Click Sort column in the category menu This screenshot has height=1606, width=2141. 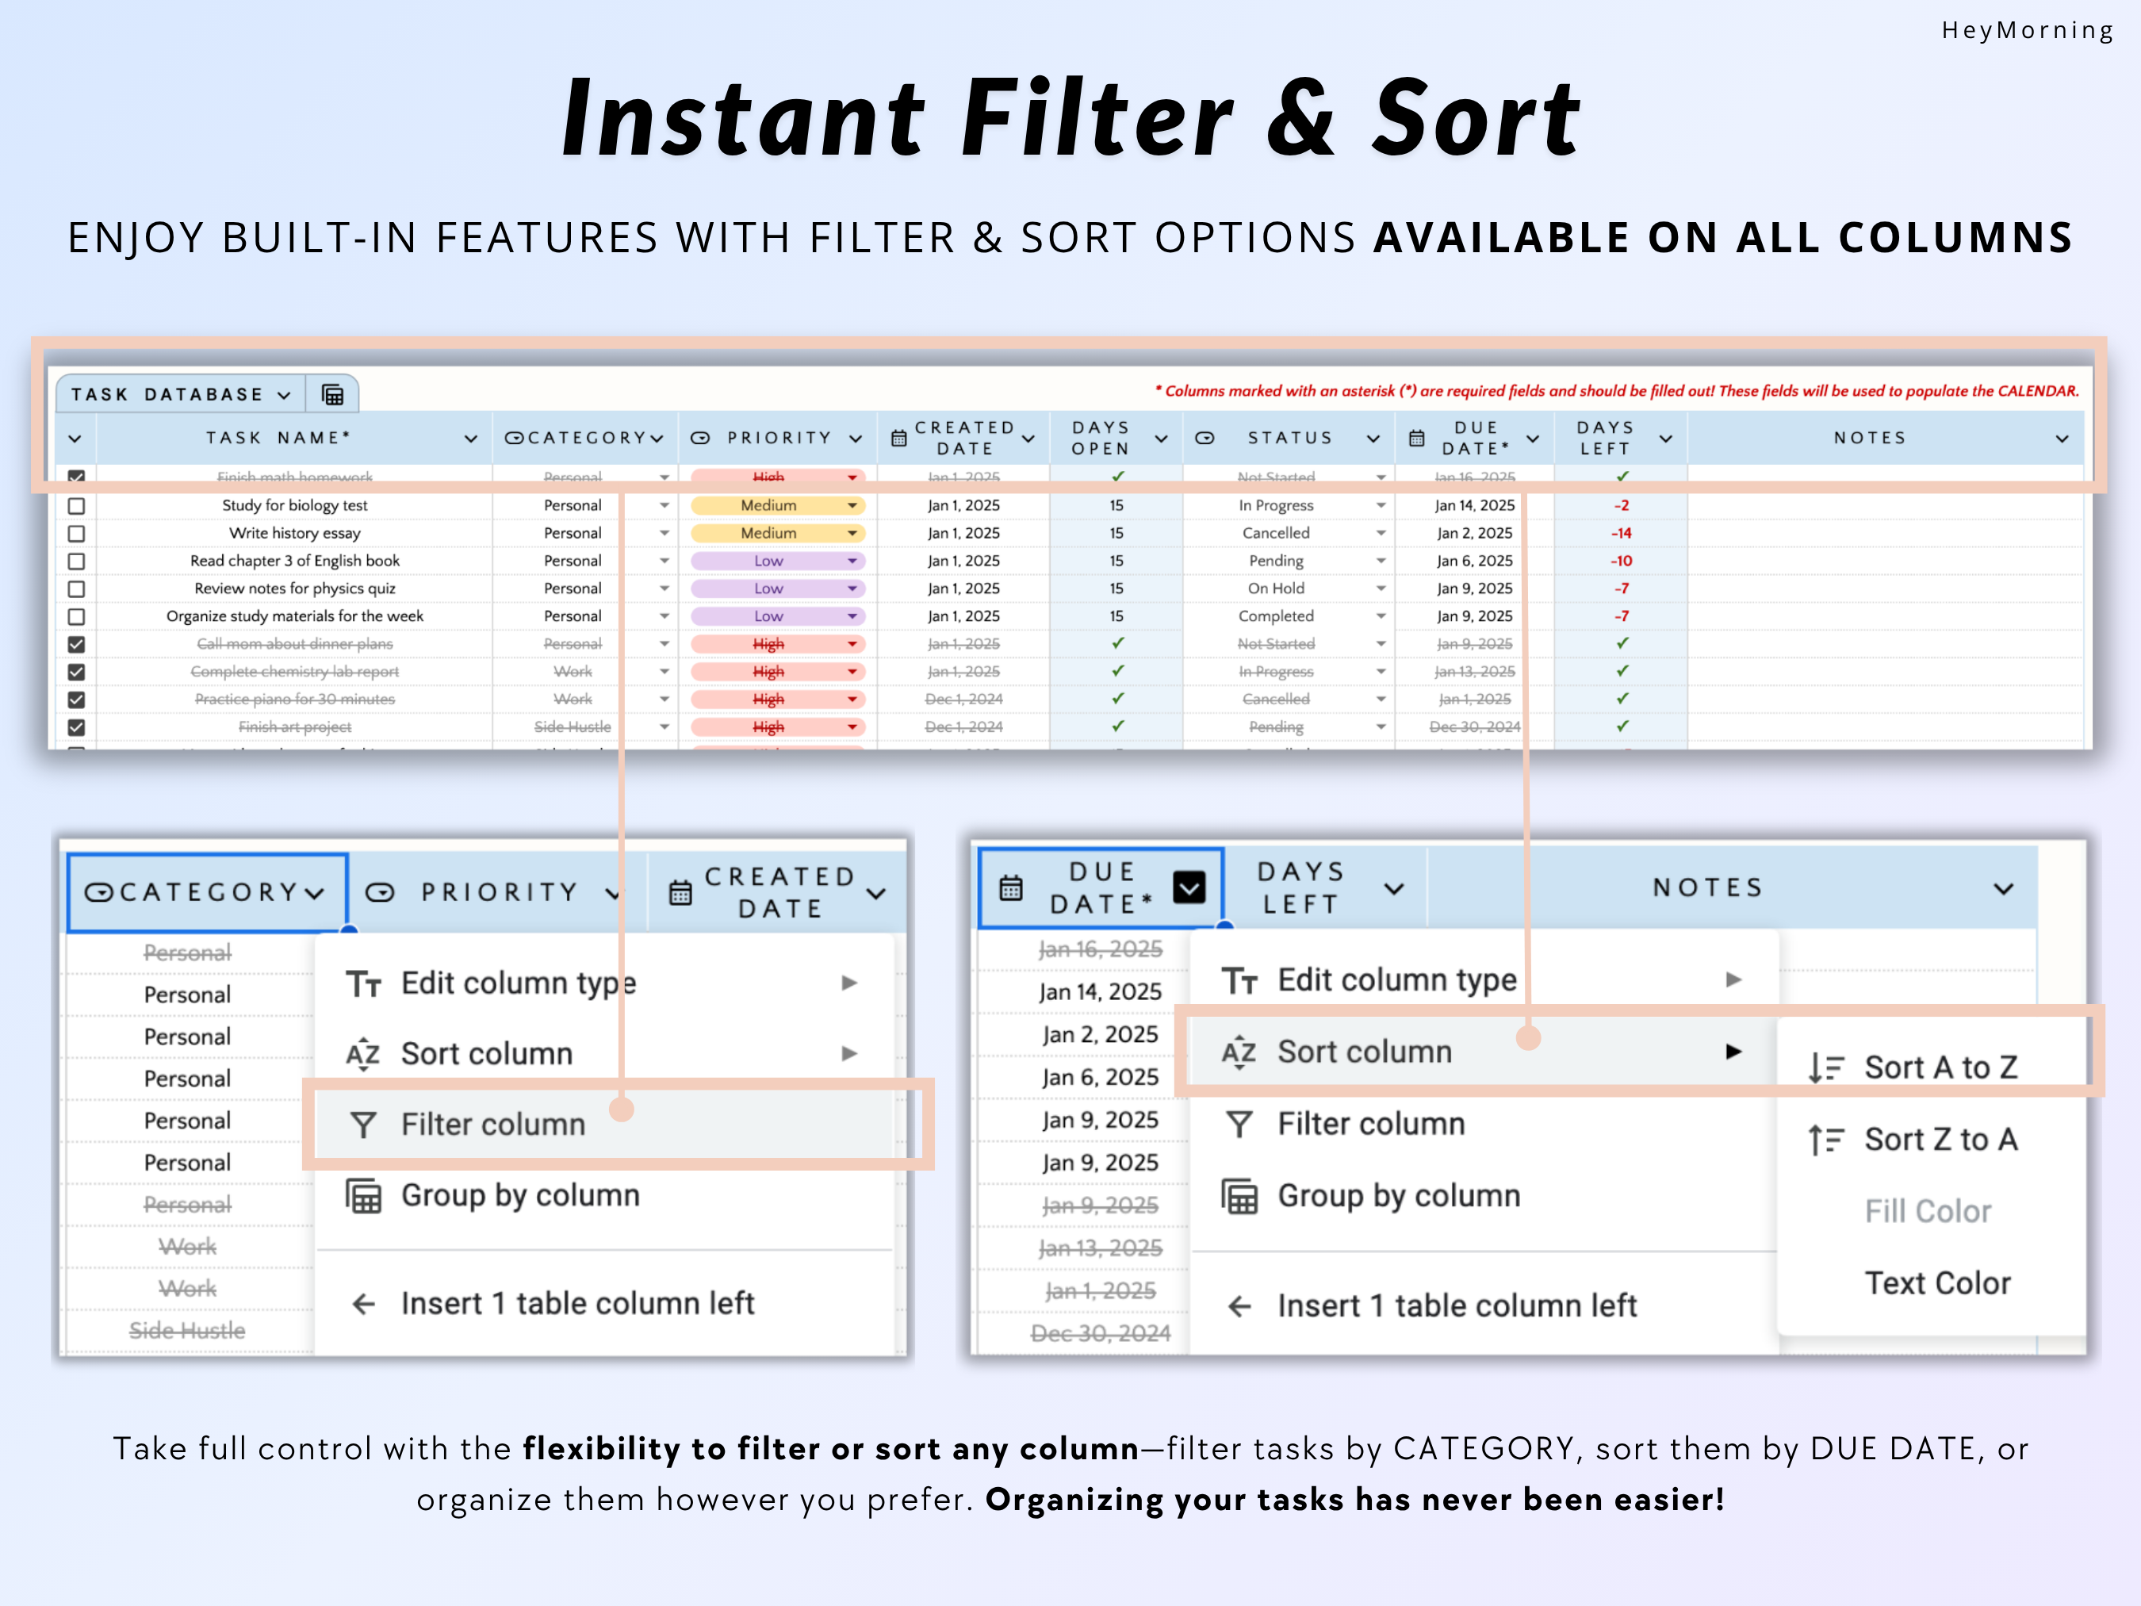(x=486, y=1053)
